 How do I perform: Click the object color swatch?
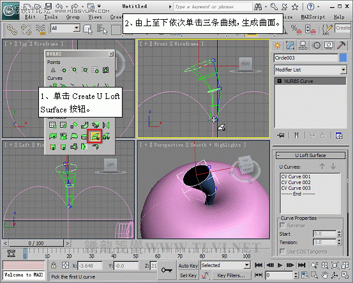[343, 57]
